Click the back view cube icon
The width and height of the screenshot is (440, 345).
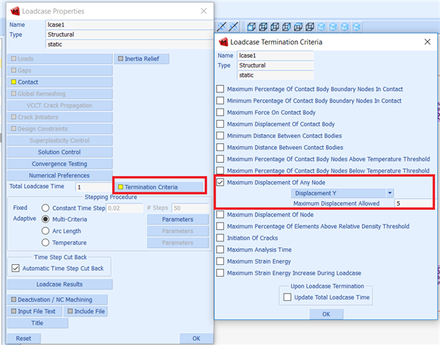tap(263, 27)
